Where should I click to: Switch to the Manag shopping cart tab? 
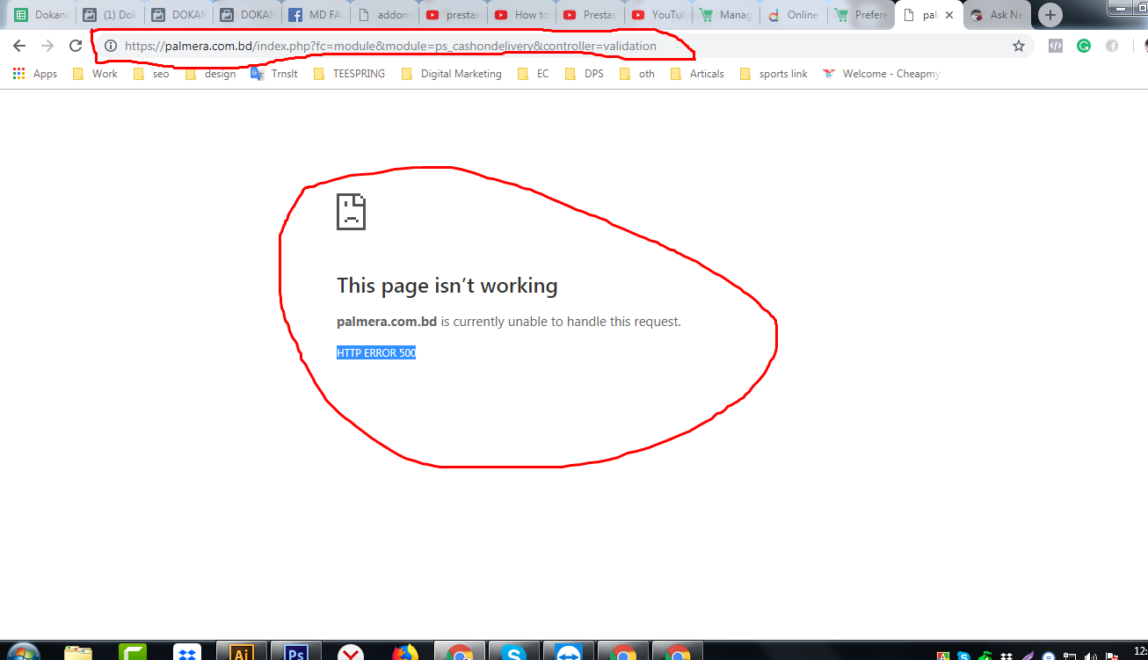point(726,15)
